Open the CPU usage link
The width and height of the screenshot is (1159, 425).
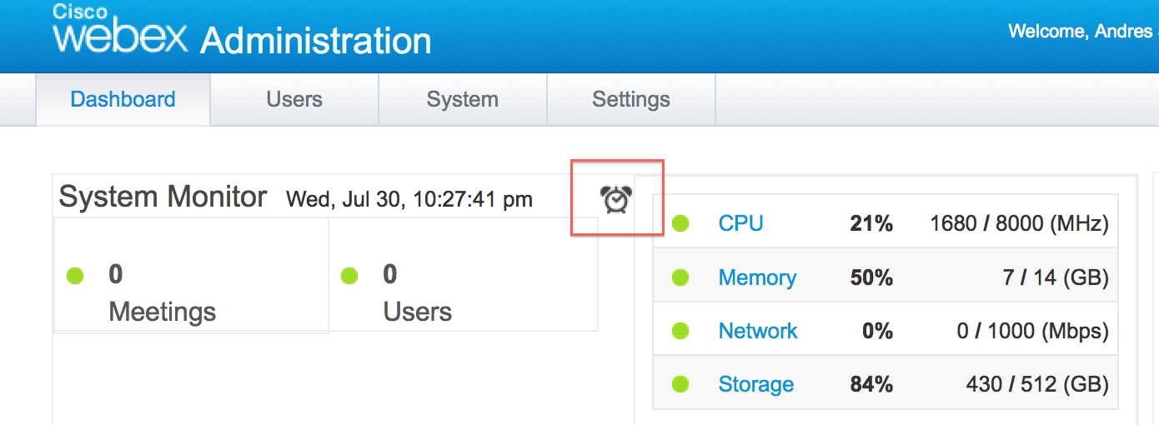tap(740, 223)
